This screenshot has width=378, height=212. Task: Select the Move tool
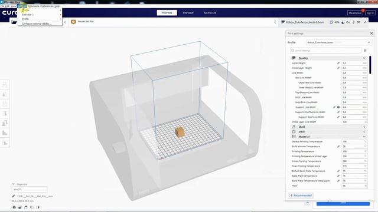[x=5, y=84]
